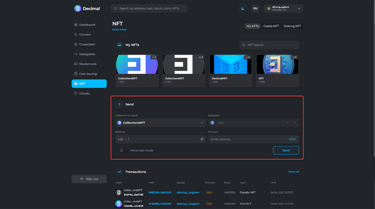375x209 pixels.
Task: Switch to Create NFT tab
Action: [271, 26]
